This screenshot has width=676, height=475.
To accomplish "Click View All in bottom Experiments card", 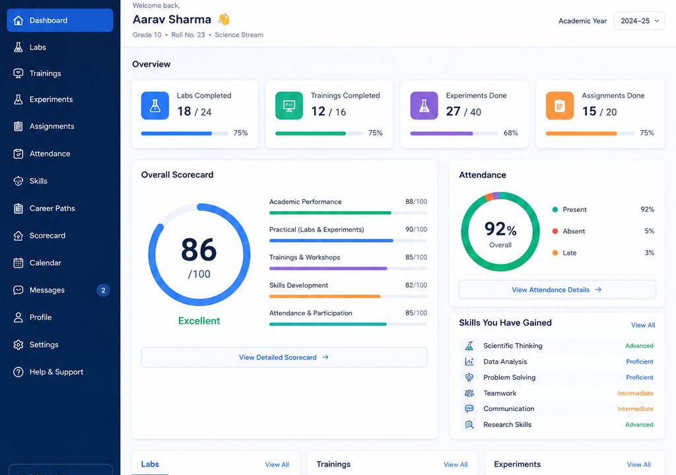I will pos(638,464).
